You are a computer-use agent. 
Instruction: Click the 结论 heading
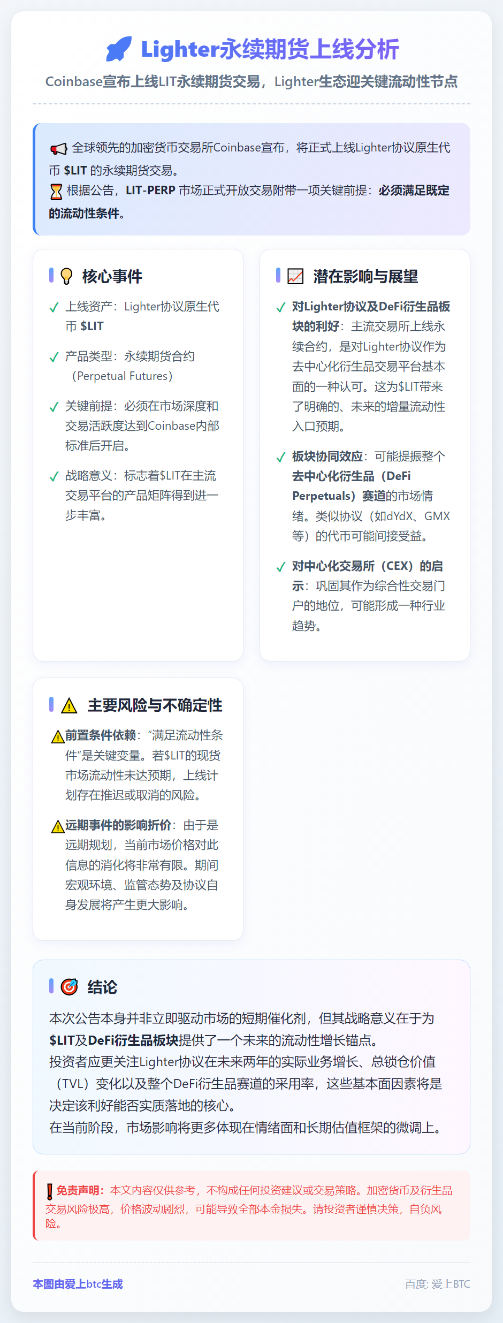point(102,987)
